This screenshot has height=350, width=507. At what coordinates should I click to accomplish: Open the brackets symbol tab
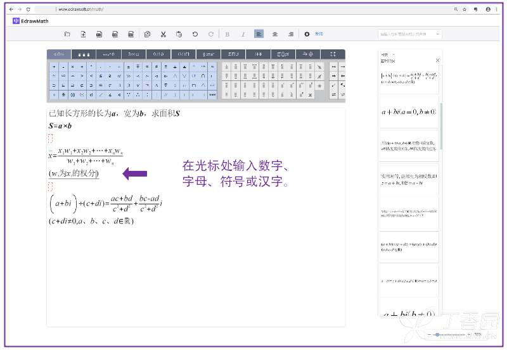click(x=183, y=54)
